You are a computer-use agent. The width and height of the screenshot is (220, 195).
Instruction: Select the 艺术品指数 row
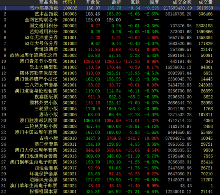[110, 14]
